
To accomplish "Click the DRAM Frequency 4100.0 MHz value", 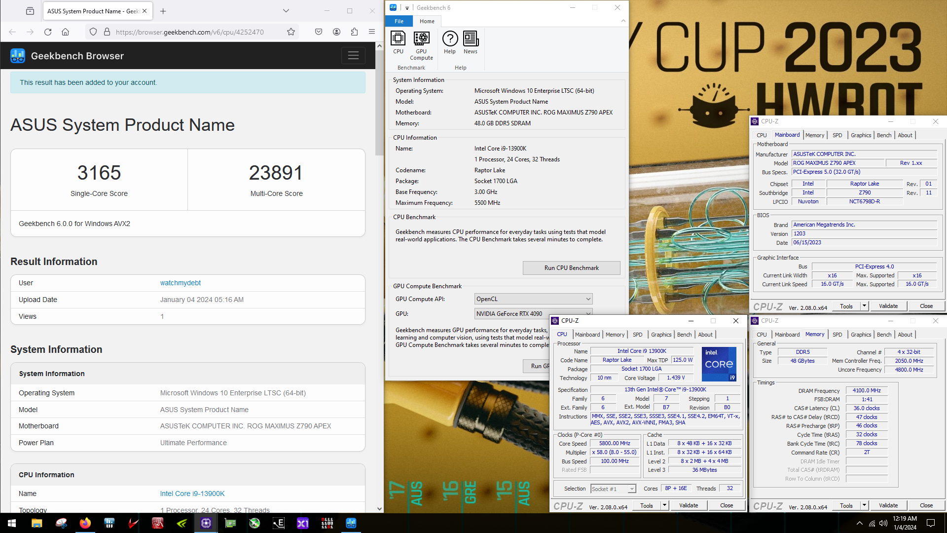I will point(867,390).
